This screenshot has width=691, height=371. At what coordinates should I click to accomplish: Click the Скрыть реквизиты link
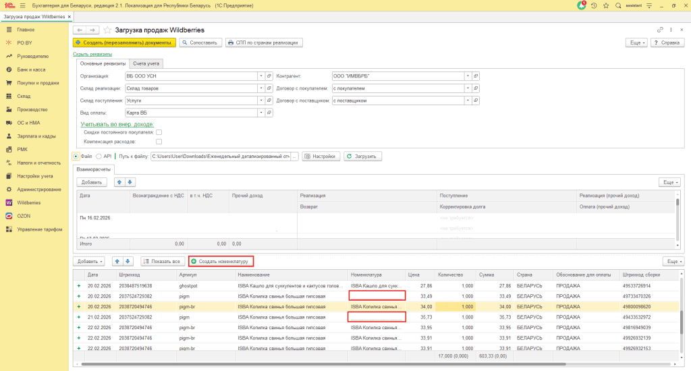coord(92,54)
